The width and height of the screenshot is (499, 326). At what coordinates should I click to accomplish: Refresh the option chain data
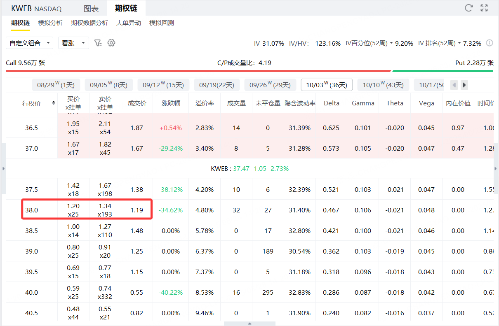(x=468, y=8)
